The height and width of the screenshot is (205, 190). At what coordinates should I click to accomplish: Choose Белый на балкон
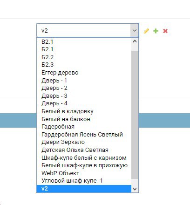[x=84, y=119]
